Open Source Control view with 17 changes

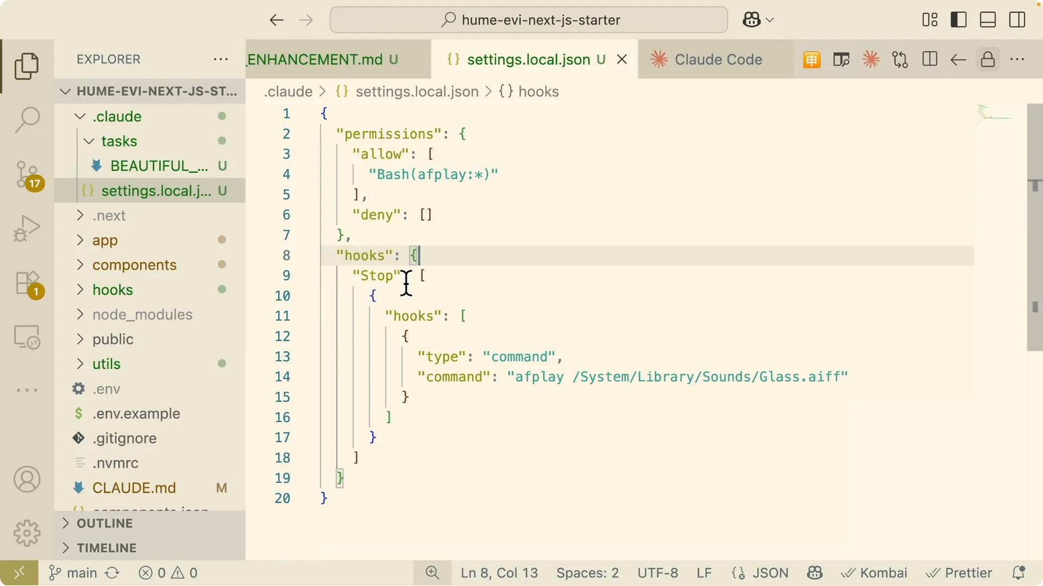click(x=27, y=175)
